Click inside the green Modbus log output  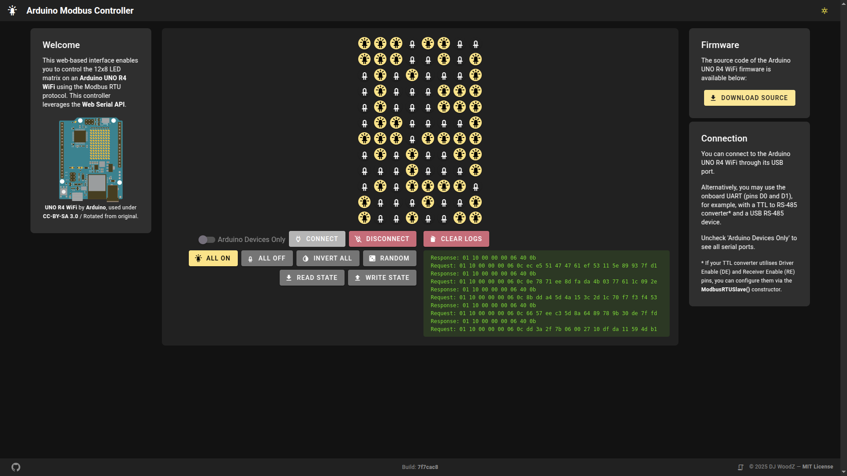tap(546, 293)
